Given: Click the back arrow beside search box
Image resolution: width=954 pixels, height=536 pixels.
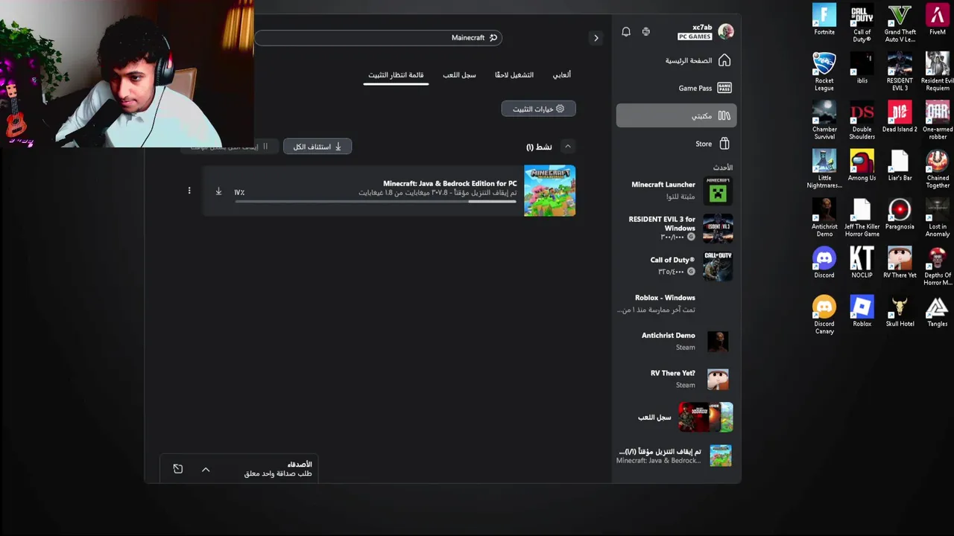Looking at the screenshot, I should [x=596, y=38].
